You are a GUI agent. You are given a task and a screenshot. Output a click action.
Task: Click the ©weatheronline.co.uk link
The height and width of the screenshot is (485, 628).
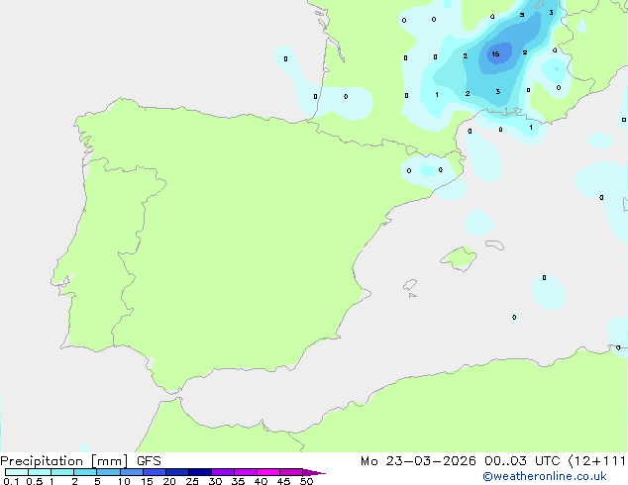[545, 476]
